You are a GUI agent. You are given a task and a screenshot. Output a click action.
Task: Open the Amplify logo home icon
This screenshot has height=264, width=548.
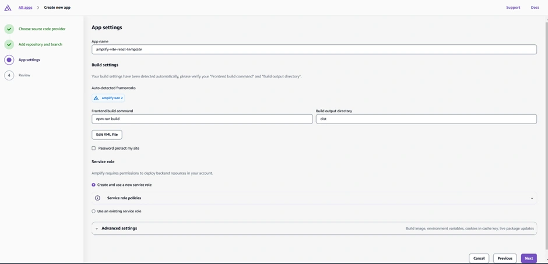[x=8, y=8]
